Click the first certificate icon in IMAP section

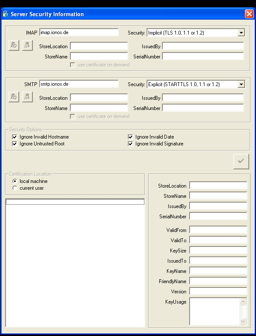pos(14,45)
